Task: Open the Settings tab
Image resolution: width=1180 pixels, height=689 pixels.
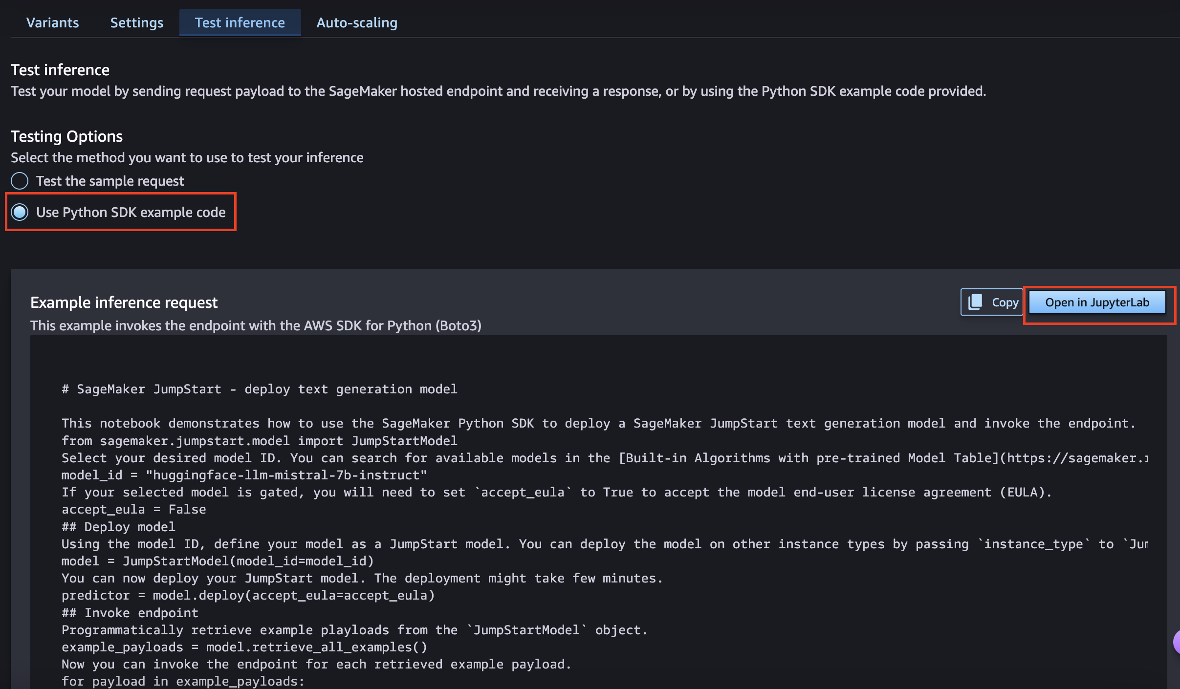Action: click(136, 22)
